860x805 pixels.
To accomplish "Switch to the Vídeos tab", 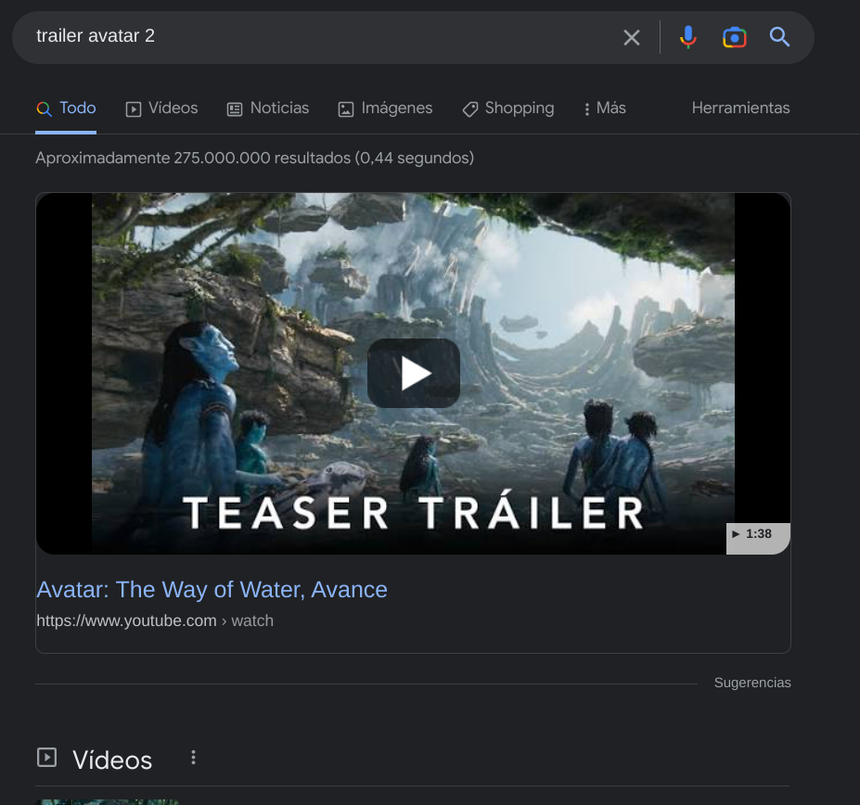I will [161, 108].
